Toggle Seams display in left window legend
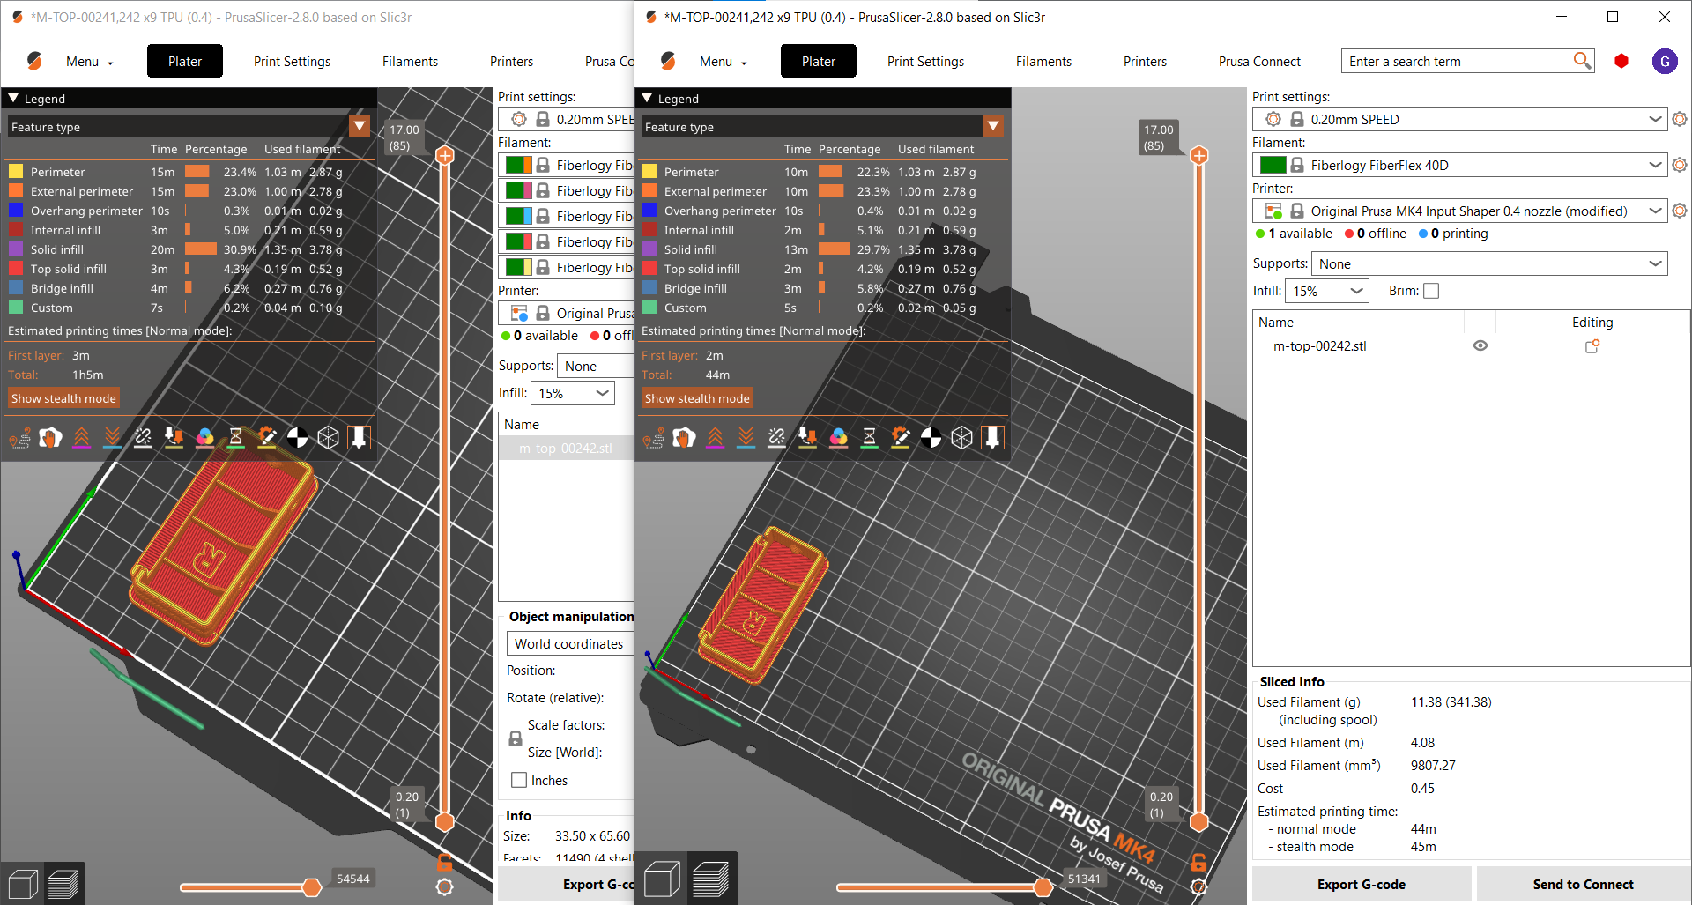Image resolution: width=1692 pixels, height=905 pixels. coord(143,437)
